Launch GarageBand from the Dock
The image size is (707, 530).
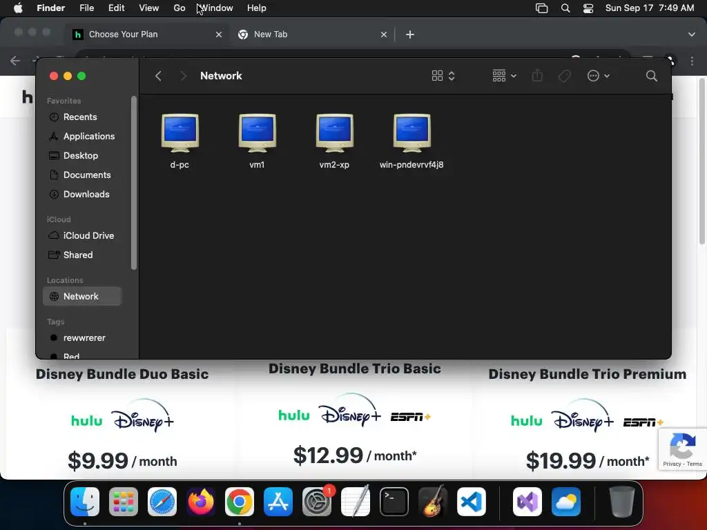click(x=433, y=502)
